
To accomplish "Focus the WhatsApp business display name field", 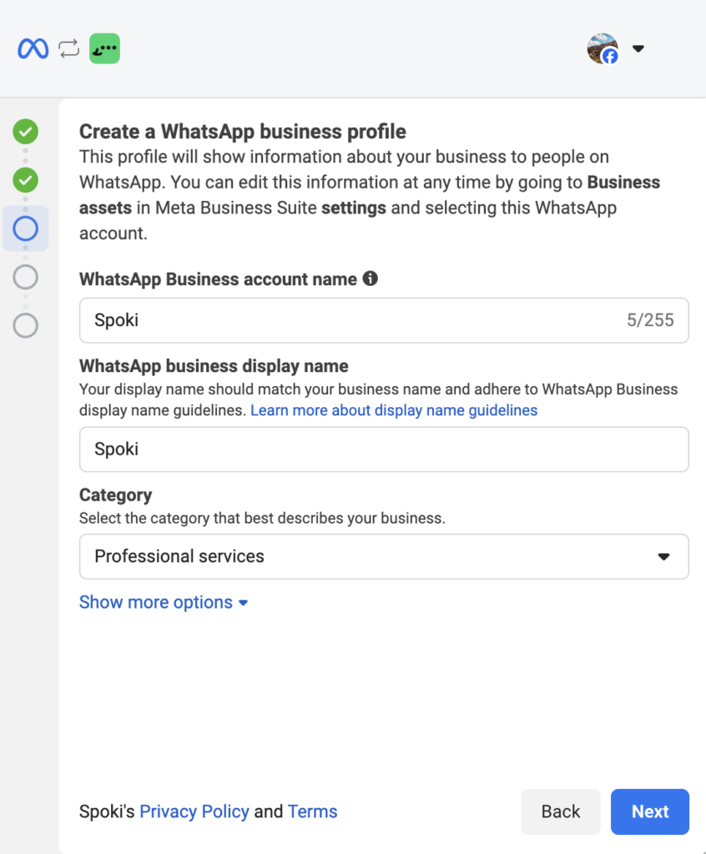I will 384,450.
